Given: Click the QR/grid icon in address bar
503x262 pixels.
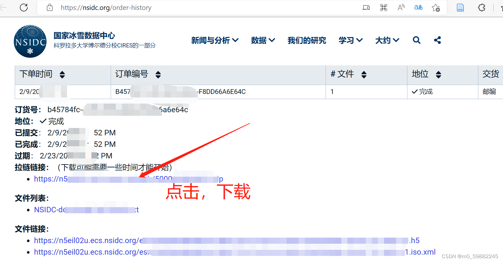Looking at the screenshot, I should [383, 7].
